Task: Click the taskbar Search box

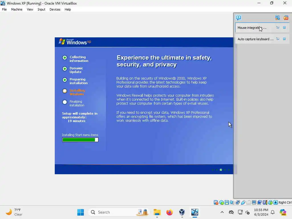Action: [119, 212]
